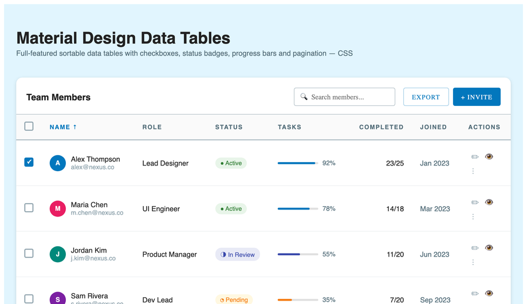Click the edit pencil icon for Maria Chen
This screenshot has height=304, width=527.
click(x=474, y=202)
